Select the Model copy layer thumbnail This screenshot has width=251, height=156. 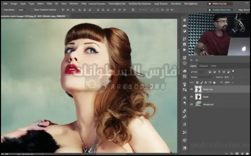pos(198,90)
